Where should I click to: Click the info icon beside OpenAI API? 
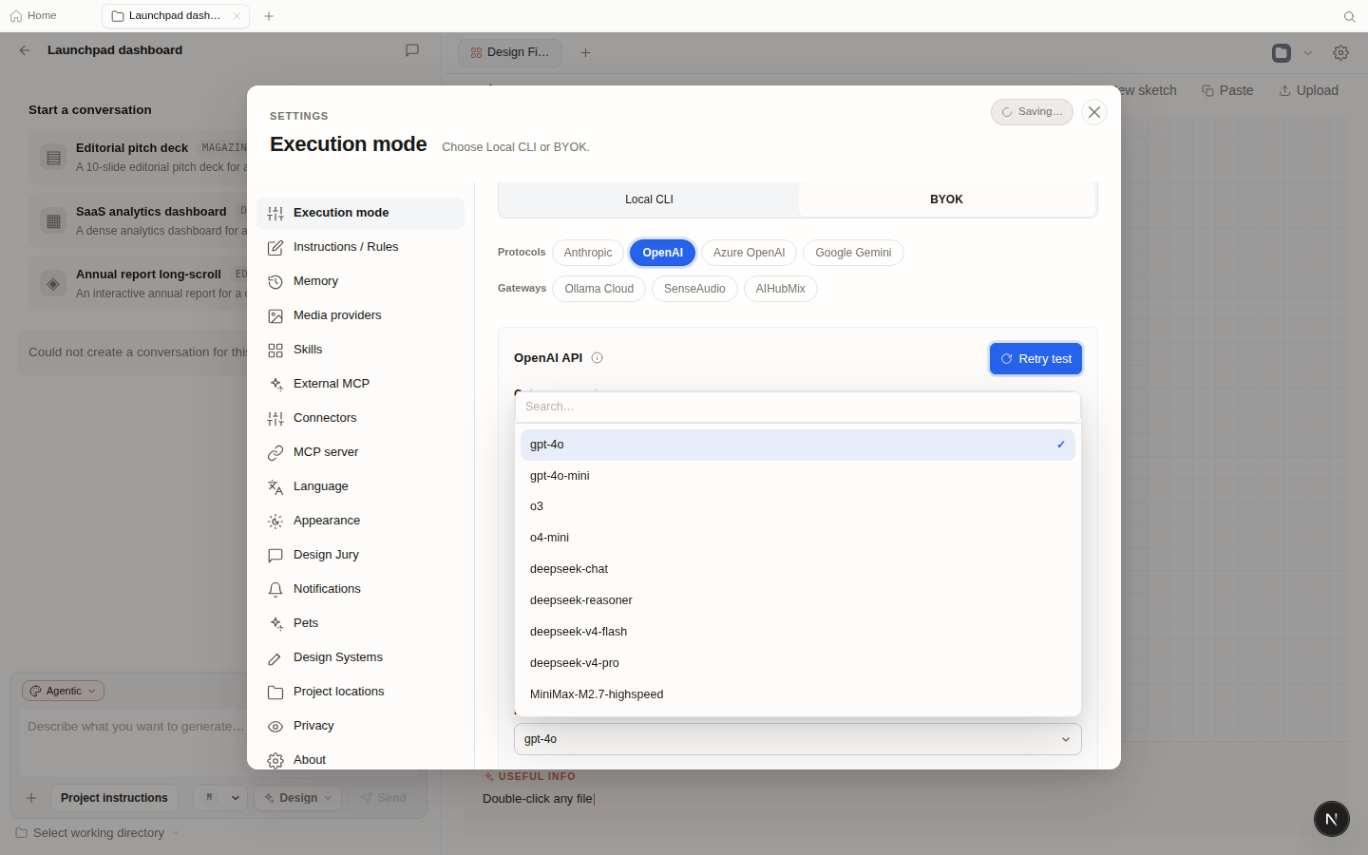pyautogui.click(x=598, y=358)
